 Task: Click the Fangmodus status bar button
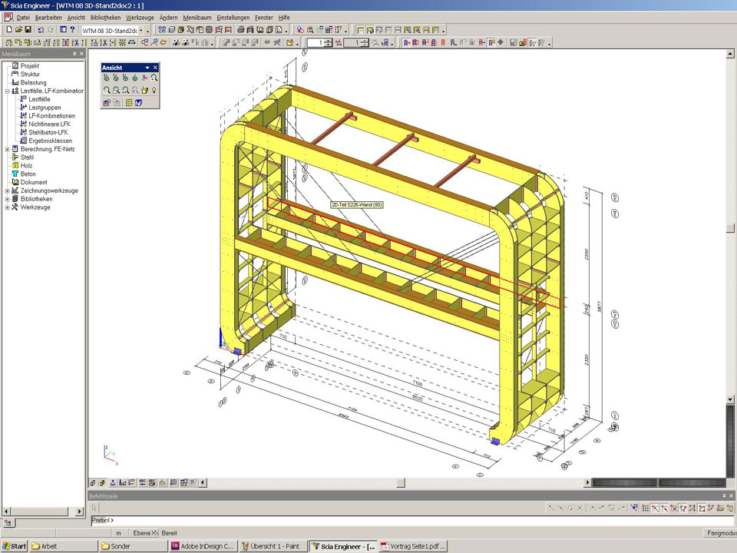pos(720,532)
